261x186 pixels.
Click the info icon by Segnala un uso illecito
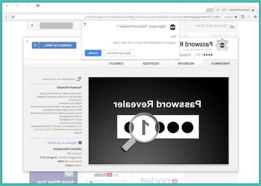tap(80, 142)
